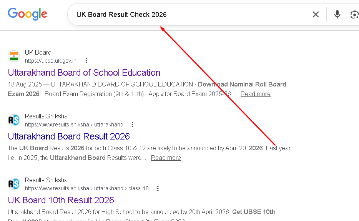359x221 pixels.
Task: Open more options for results.shiksha › uttarakhand result
Action: coord(132,125)
